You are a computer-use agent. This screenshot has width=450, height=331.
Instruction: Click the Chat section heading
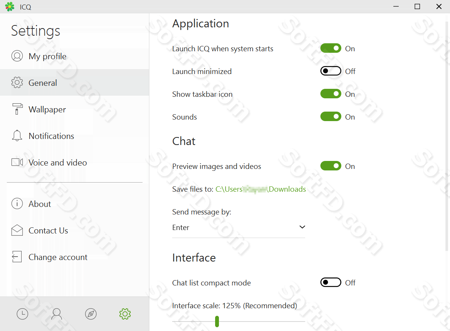[184, 141]
